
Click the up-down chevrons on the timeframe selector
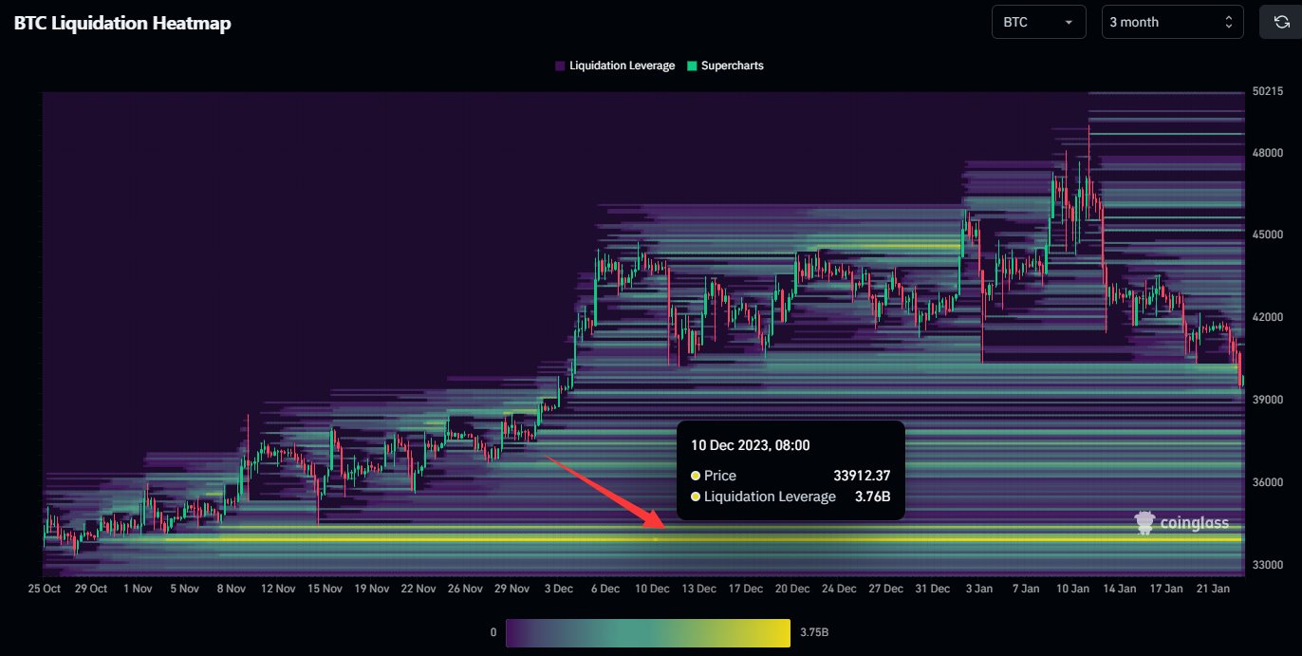click(x=1231, y=21)
